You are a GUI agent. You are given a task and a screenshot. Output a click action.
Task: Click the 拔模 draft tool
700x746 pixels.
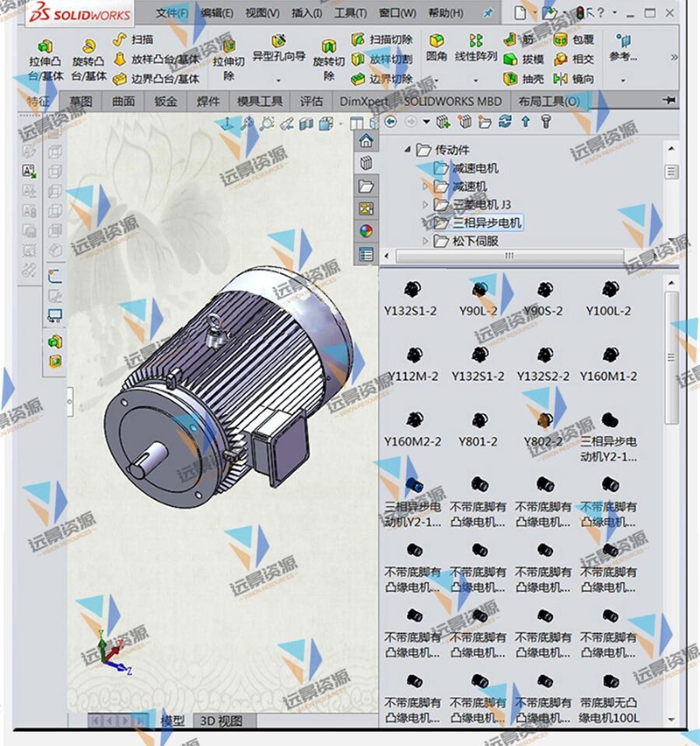[x=523, y=60]
